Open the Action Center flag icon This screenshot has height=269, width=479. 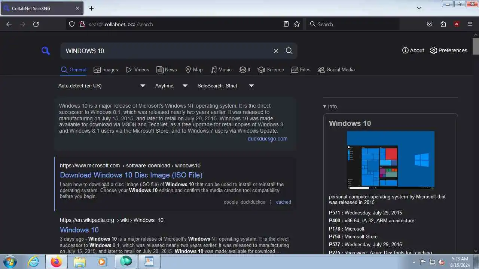coord(423,262)
